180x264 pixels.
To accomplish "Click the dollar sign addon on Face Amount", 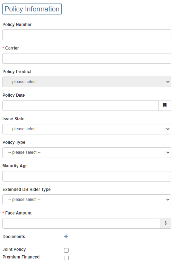I will (x=166, y=223).
